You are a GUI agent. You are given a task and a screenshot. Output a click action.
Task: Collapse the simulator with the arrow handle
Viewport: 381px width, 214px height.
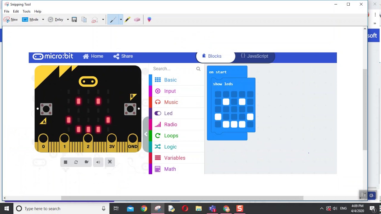coord(146,134)
